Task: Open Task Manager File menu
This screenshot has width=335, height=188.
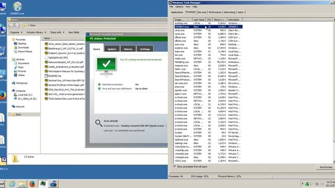Action: (x=171, y=7)
